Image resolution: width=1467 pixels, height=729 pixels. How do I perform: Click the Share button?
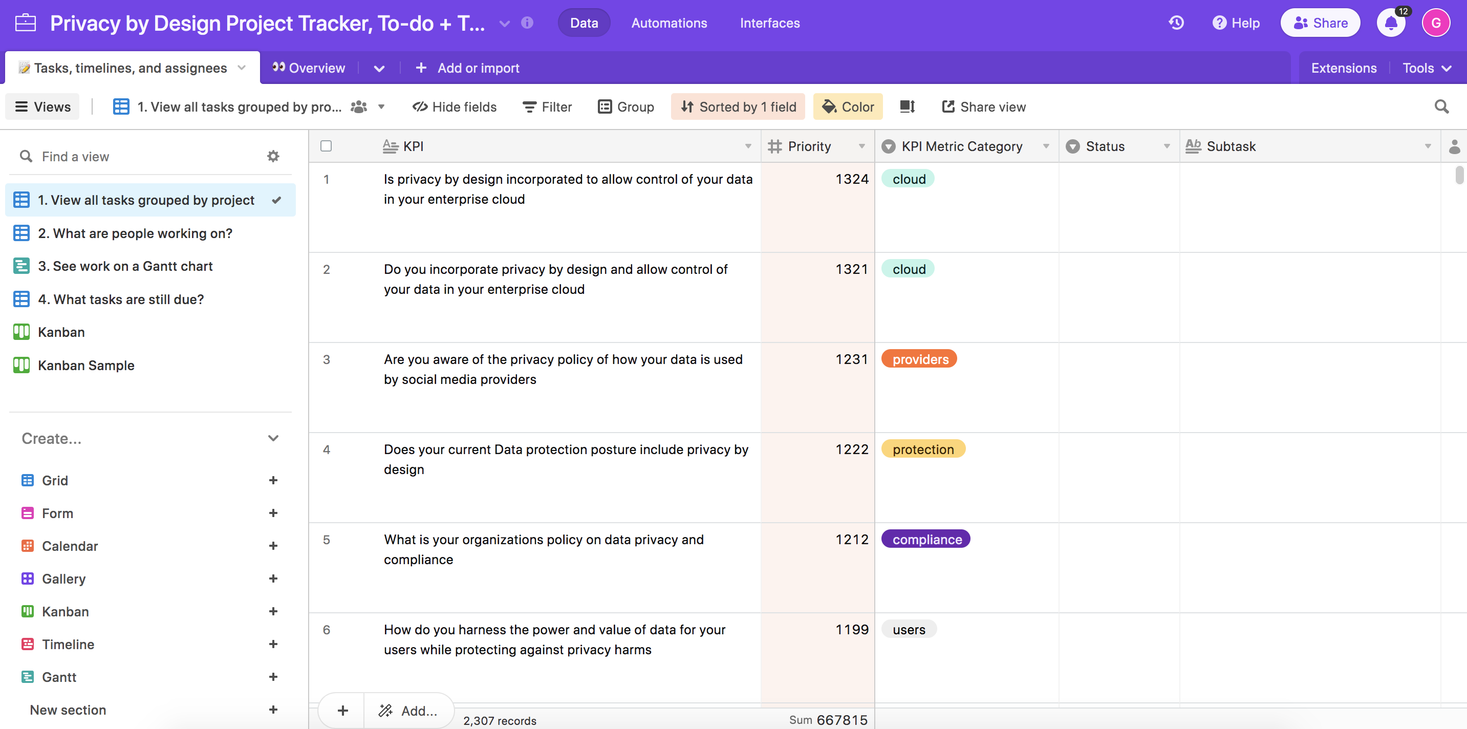pos(1320,23)
